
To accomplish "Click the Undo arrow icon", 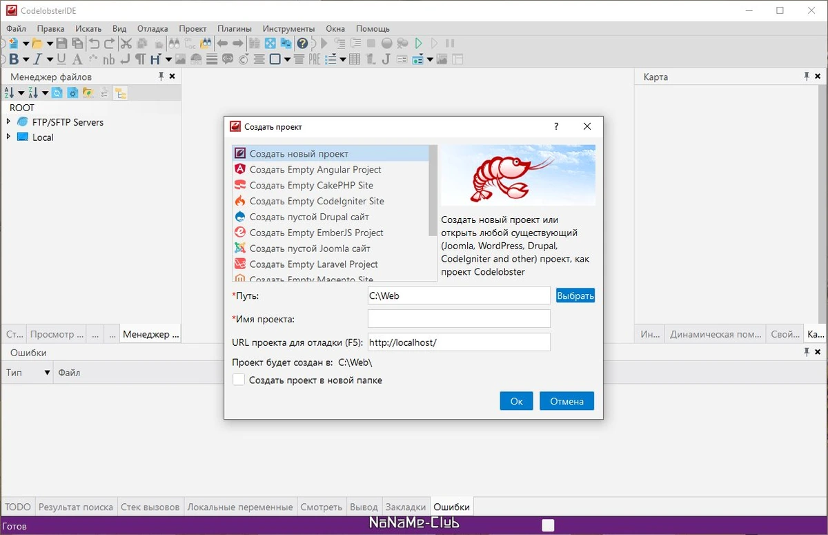I will 94,43.
